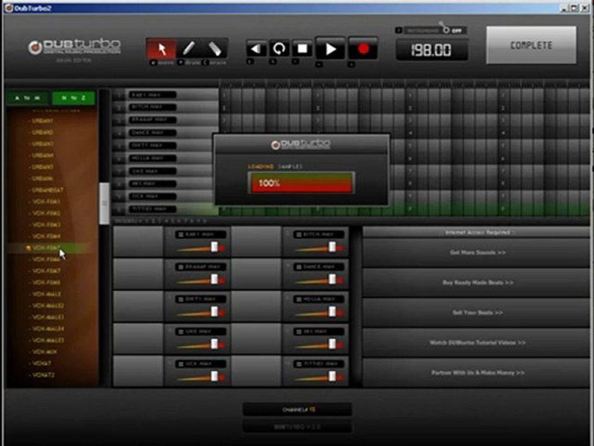Select VOX-MALE2 in the sample list
This screenshot has width=594, height=446.
click(x=48, y=305)
